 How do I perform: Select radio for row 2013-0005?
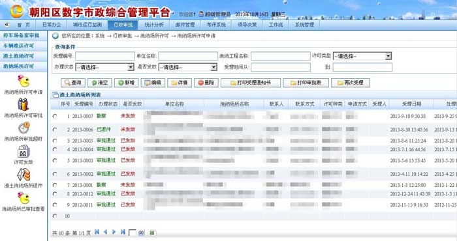(x=55, y=141)
